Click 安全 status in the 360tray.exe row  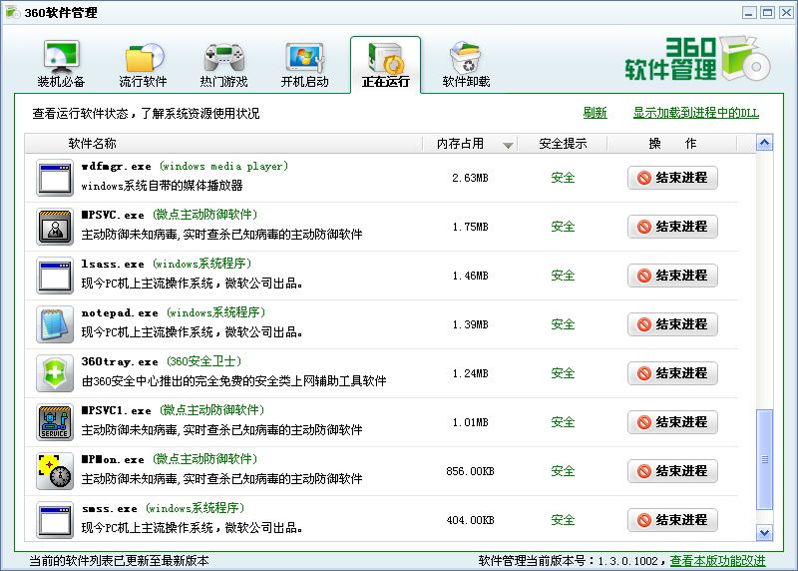tap(563, 373)
